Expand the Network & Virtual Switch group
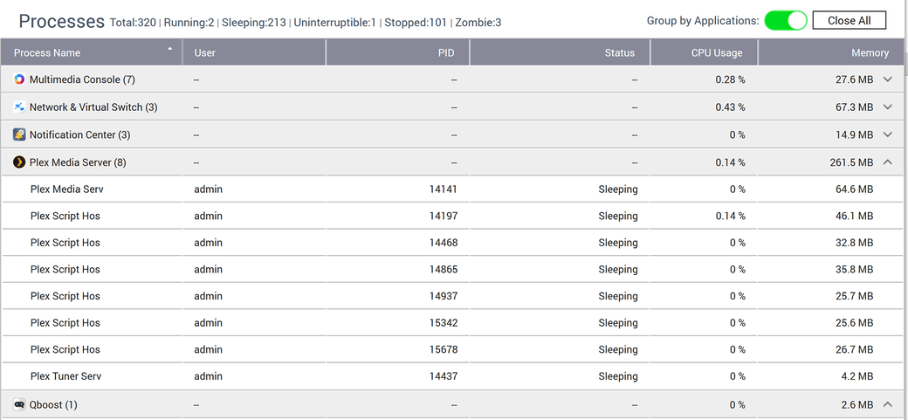This screenshot has height=420, width=908. (888, 107)
